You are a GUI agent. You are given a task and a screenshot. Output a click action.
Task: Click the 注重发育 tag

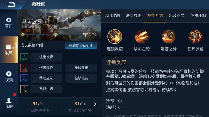pos(46,57)
